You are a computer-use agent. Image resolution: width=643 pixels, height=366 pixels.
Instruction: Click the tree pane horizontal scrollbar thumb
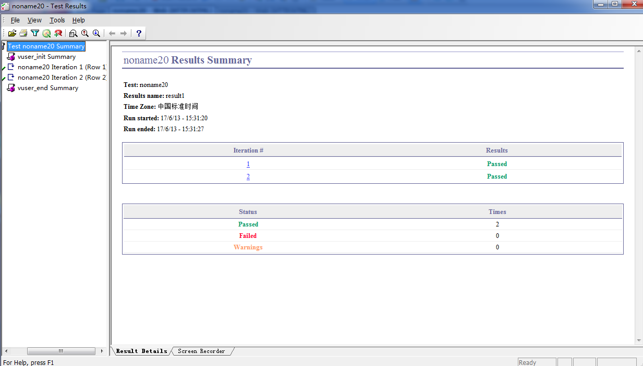(61, 351)
